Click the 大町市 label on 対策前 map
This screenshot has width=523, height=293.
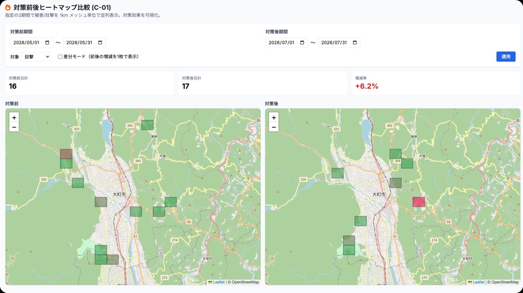point(119,194)
